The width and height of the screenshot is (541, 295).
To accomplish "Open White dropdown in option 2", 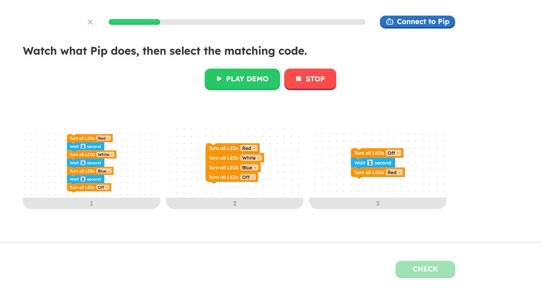I will pyautogui.click(x=251, y=158).
